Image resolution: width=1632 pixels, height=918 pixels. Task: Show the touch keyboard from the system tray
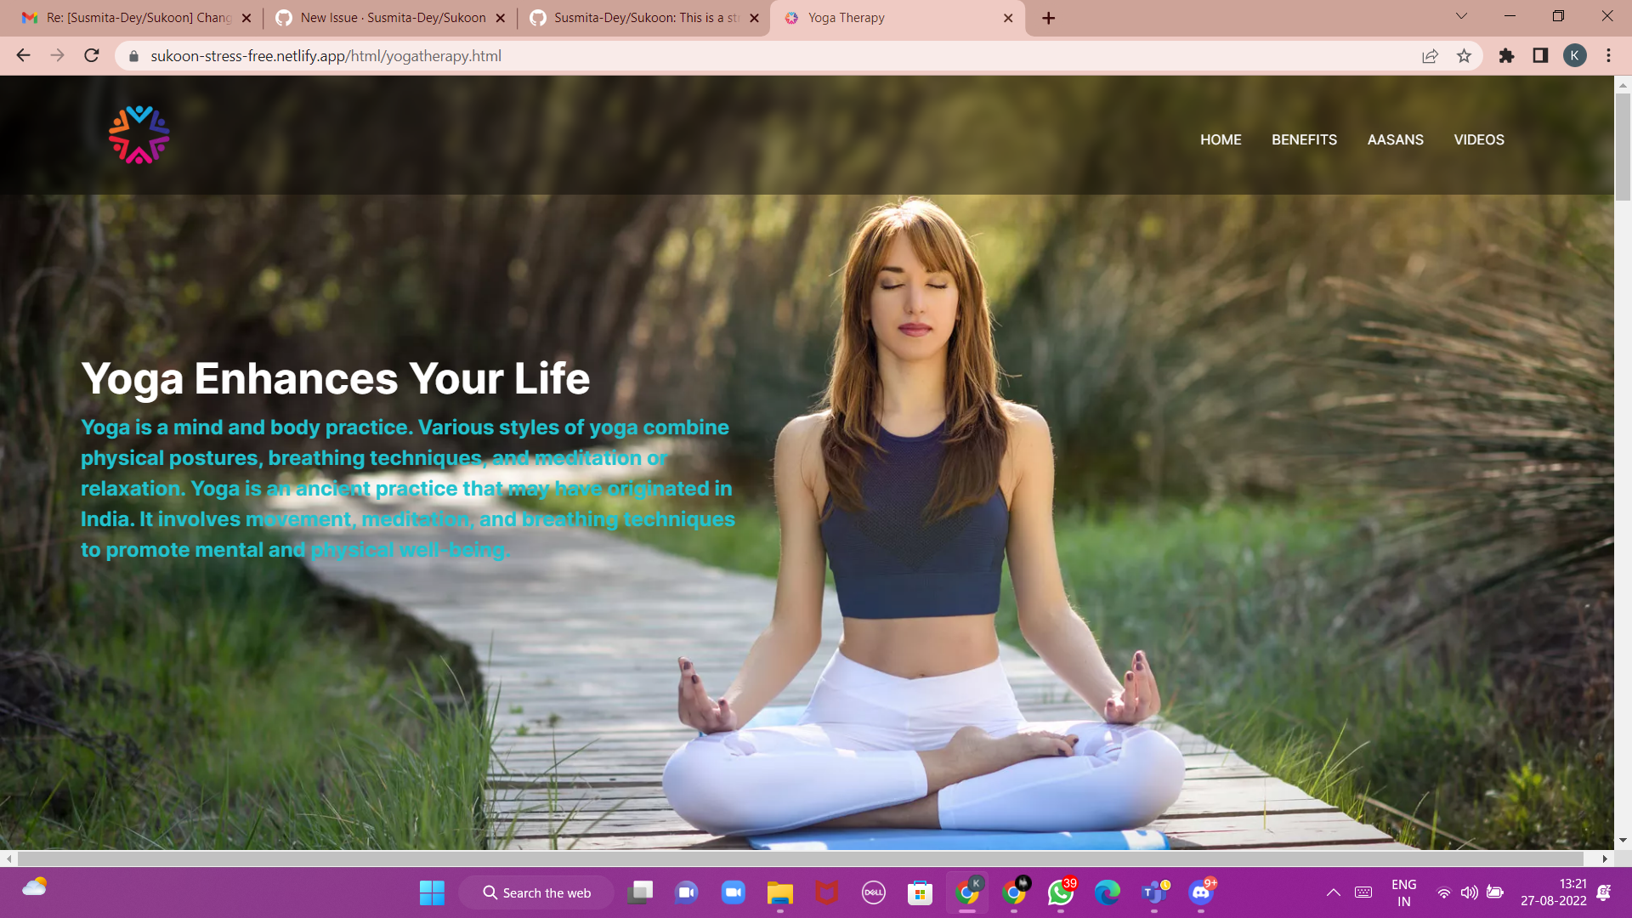click(x=1363, y=892)
